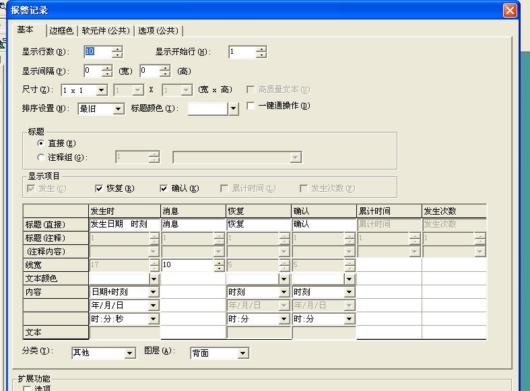Open the 分类 dropdown showing 其他

tap(130, 353)
